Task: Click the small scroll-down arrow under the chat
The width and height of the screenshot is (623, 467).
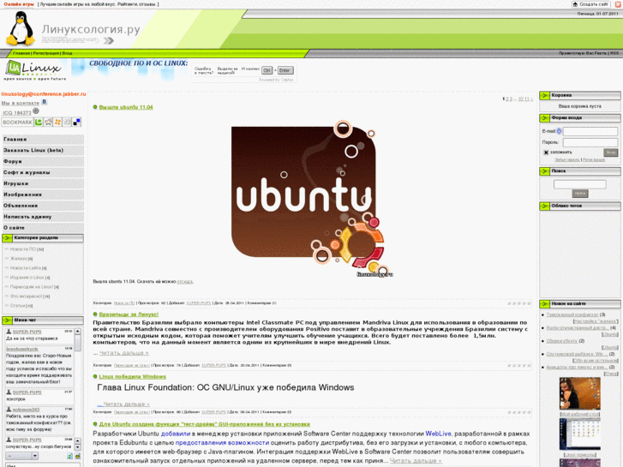Action: pos(78,447)
